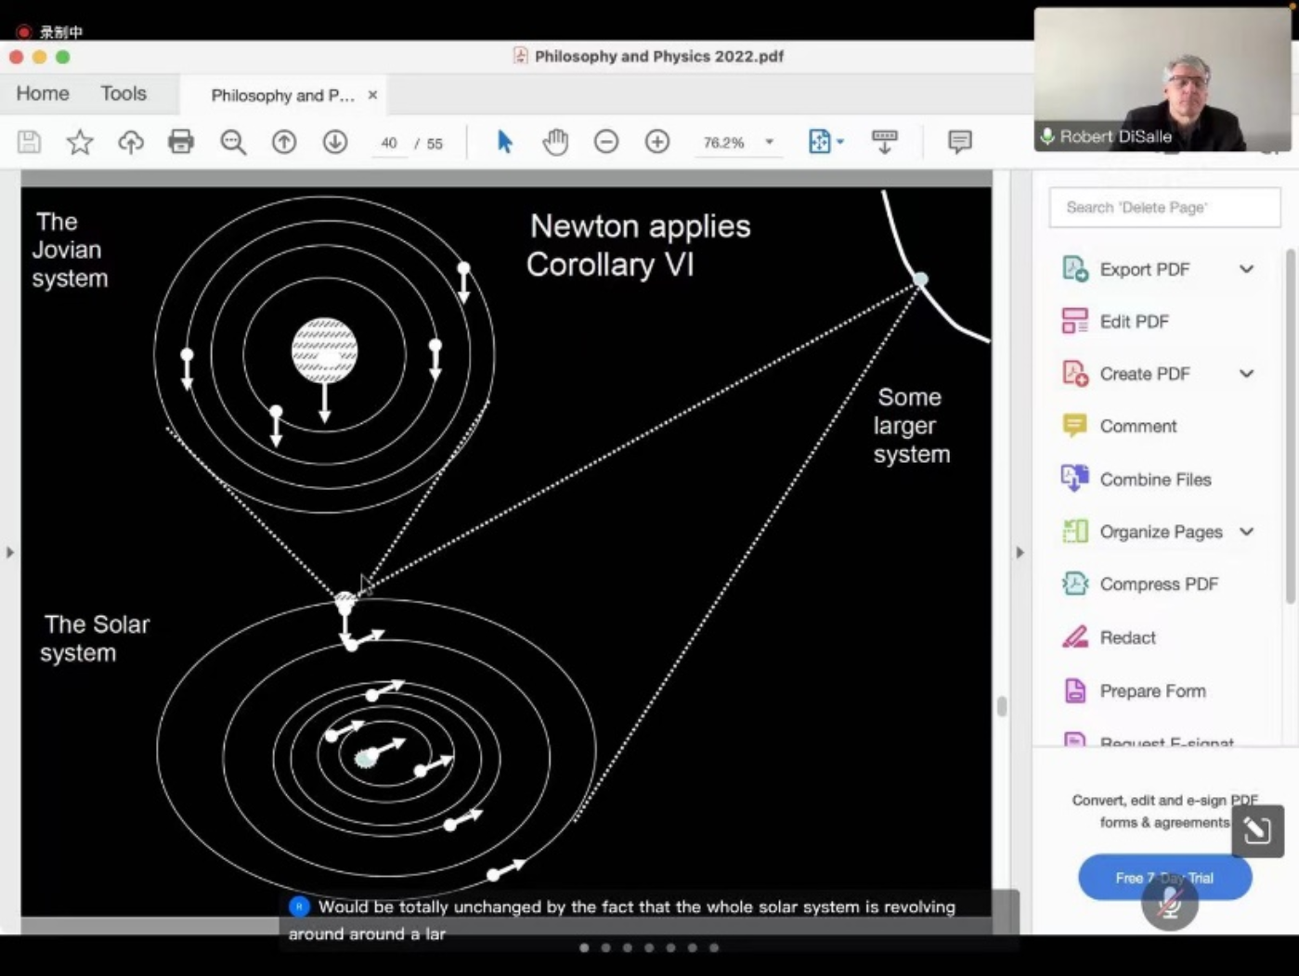
Task: Select the hand pan tool
Action: coord(555,142)
